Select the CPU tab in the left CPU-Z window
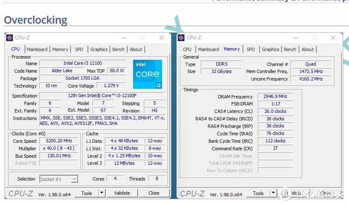The width and height of the screenshot is (349, 205). tap(16, 49)
